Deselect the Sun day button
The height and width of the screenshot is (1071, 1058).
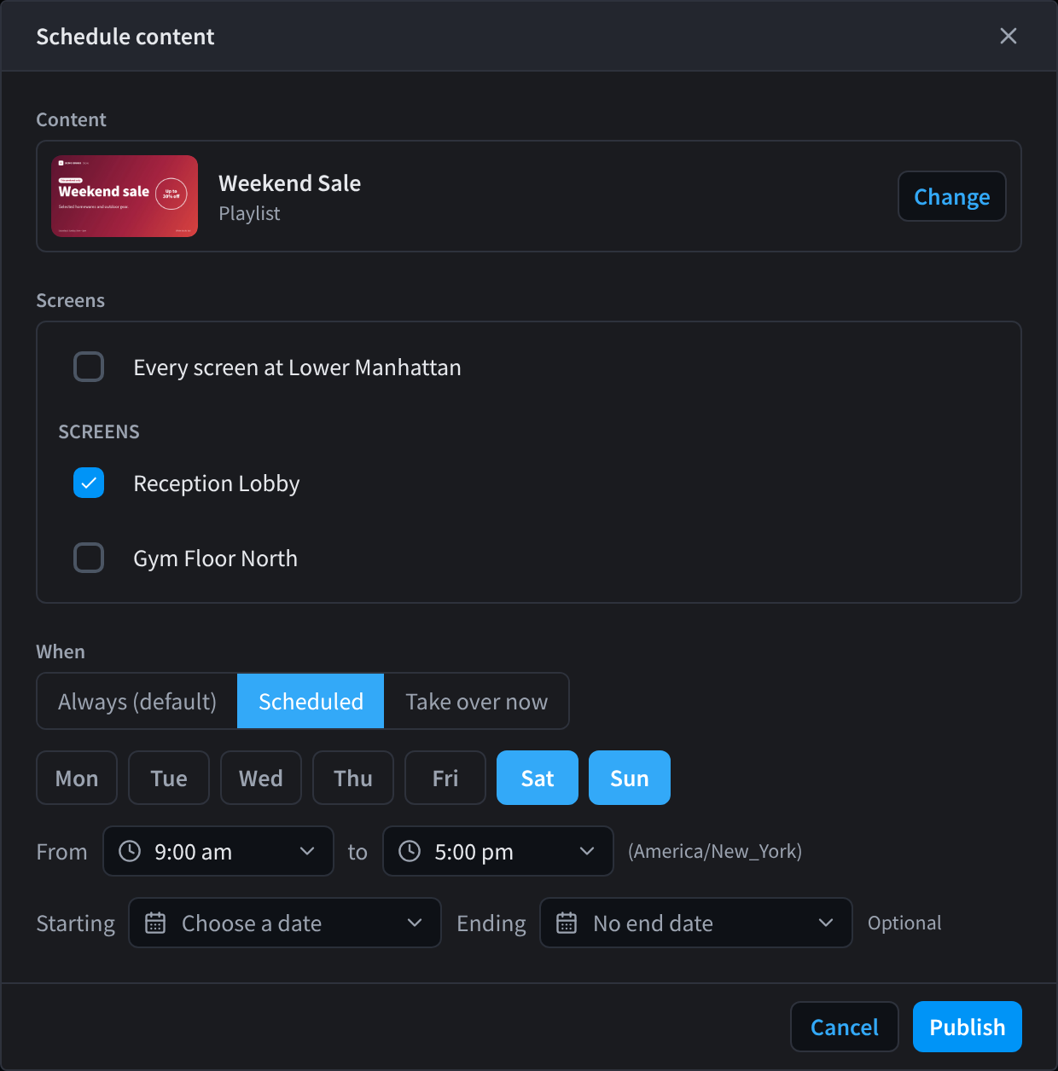(x=630, y=778)
